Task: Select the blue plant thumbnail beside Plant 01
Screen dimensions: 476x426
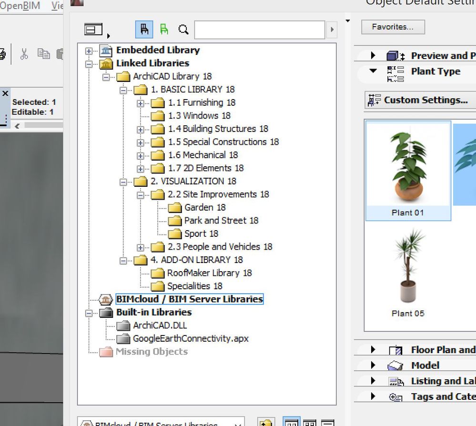Action: point(465,164)
